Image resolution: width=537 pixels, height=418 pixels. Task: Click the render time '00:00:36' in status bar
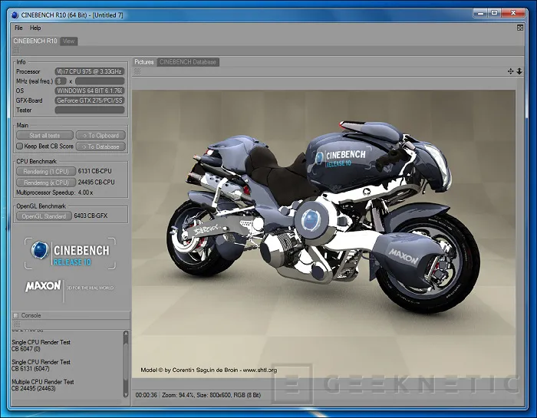click(147, 395)
